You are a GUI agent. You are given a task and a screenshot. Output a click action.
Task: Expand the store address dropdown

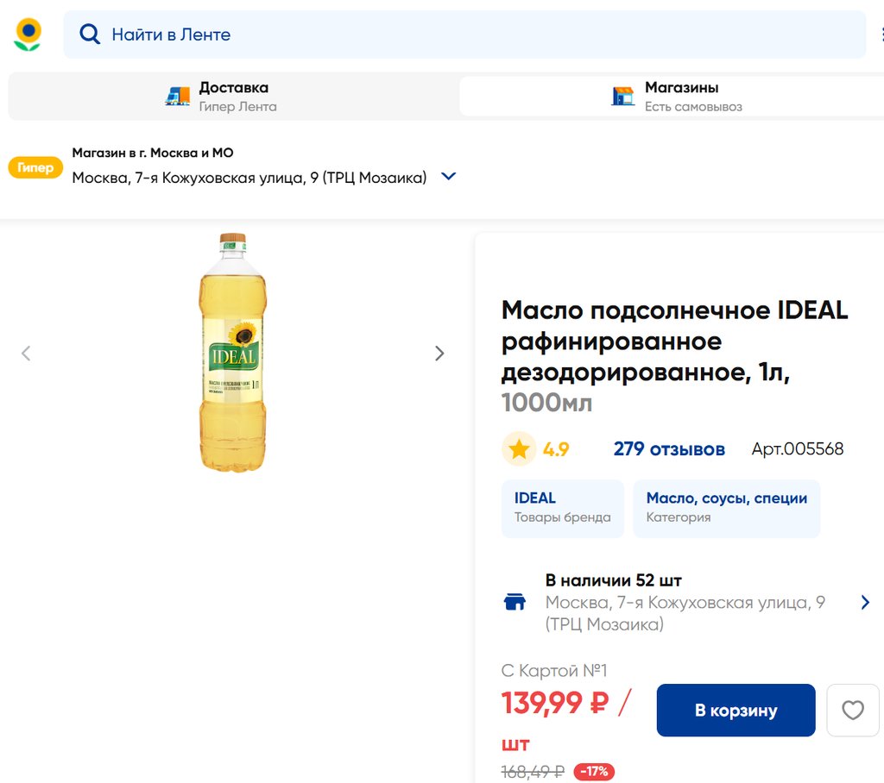coord(448,177)
